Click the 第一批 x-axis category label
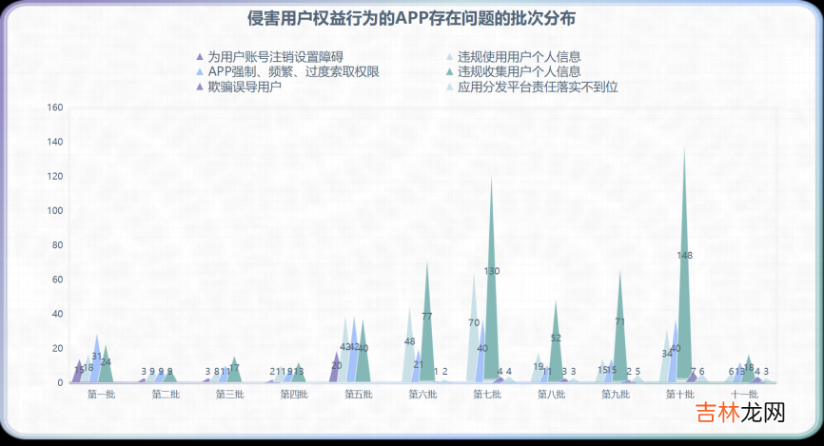Viewport: 824px width, 446px height. click(x=102, y=395)
